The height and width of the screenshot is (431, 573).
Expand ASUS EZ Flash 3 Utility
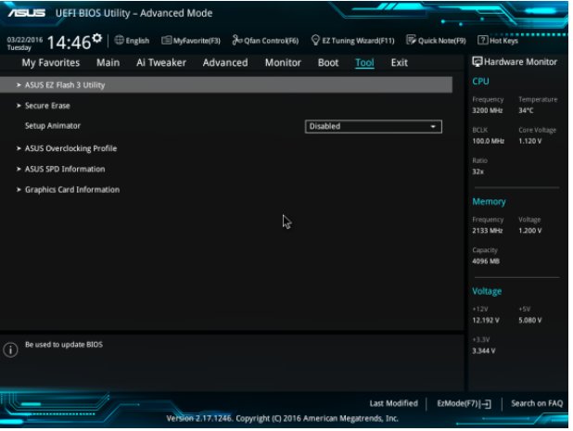[x=64, y=85]
